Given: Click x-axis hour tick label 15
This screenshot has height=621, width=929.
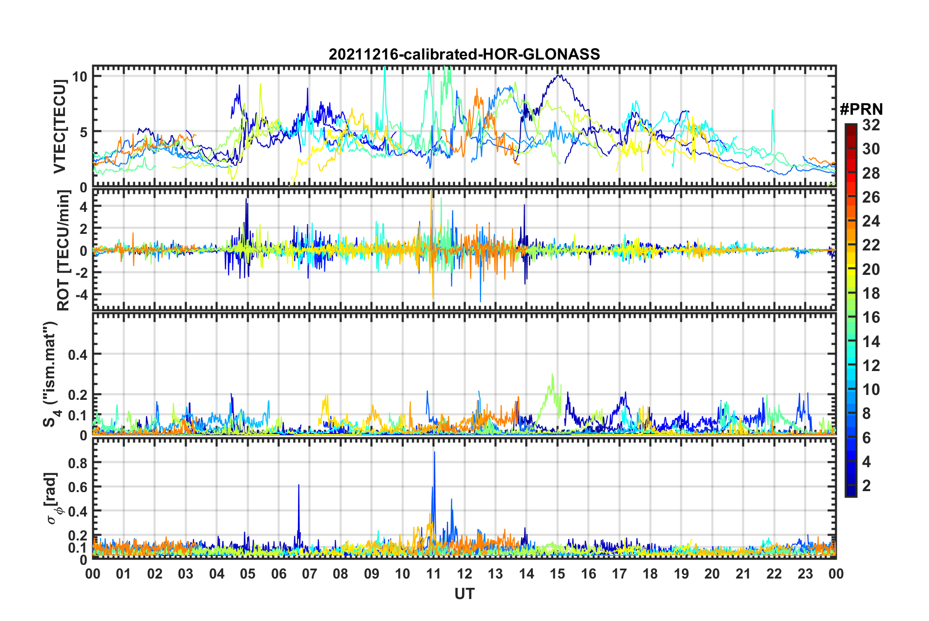Looking at the screenshot, I should click(x=557, y=574).
